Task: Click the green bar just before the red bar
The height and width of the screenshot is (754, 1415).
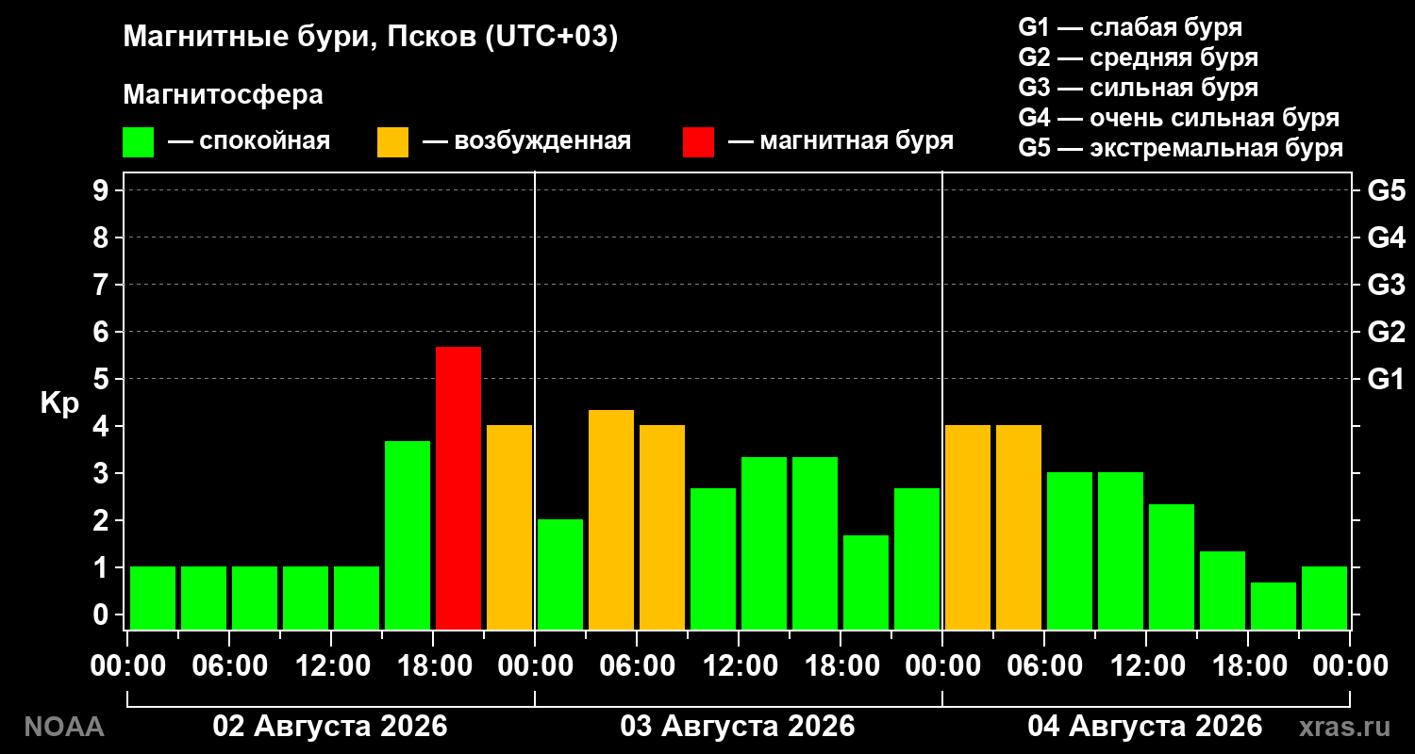Action: click(408, 535)
